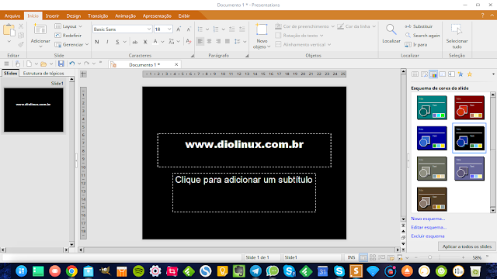Switch to the Design ribbon tab
Viewport: 497px width, 279px height.
point(74,15)
